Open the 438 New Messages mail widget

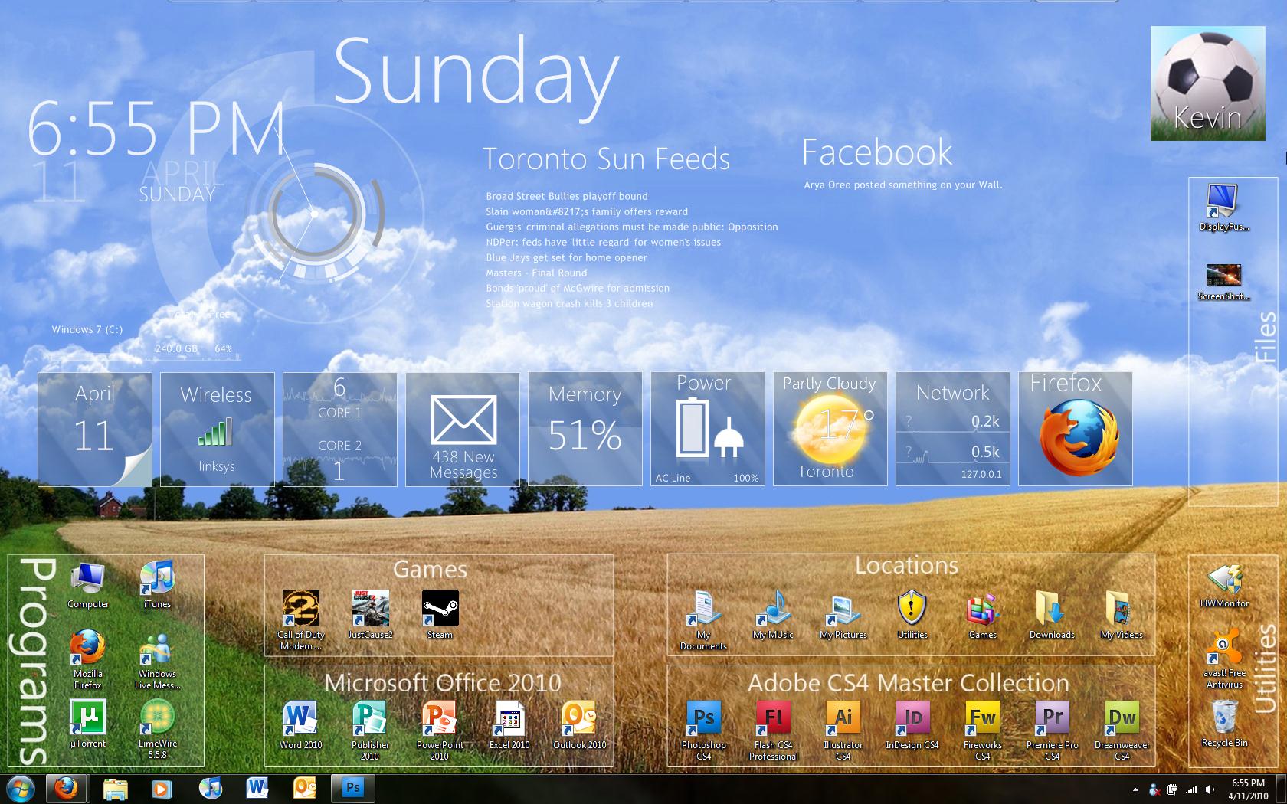(463, 429)
